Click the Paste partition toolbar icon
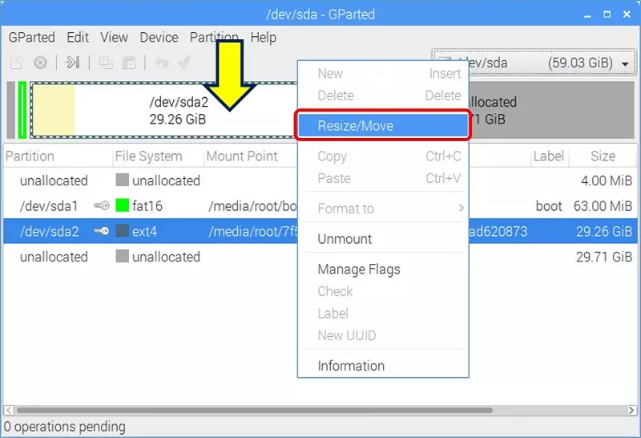This screenshot has height=438, width=641. (128, 63)
